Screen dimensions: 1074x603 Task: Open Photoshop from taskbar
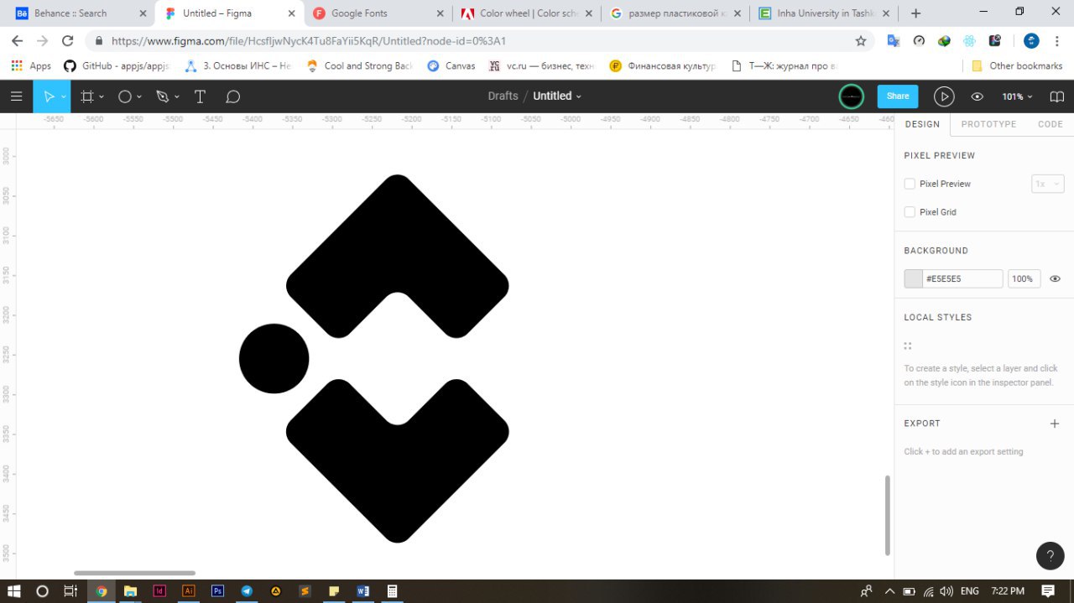point(217,590)
